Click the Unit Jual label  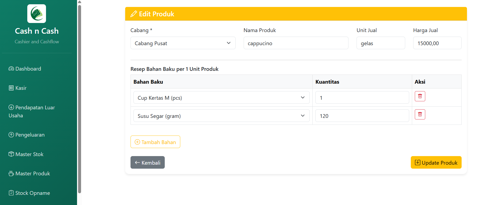[367, 30]
